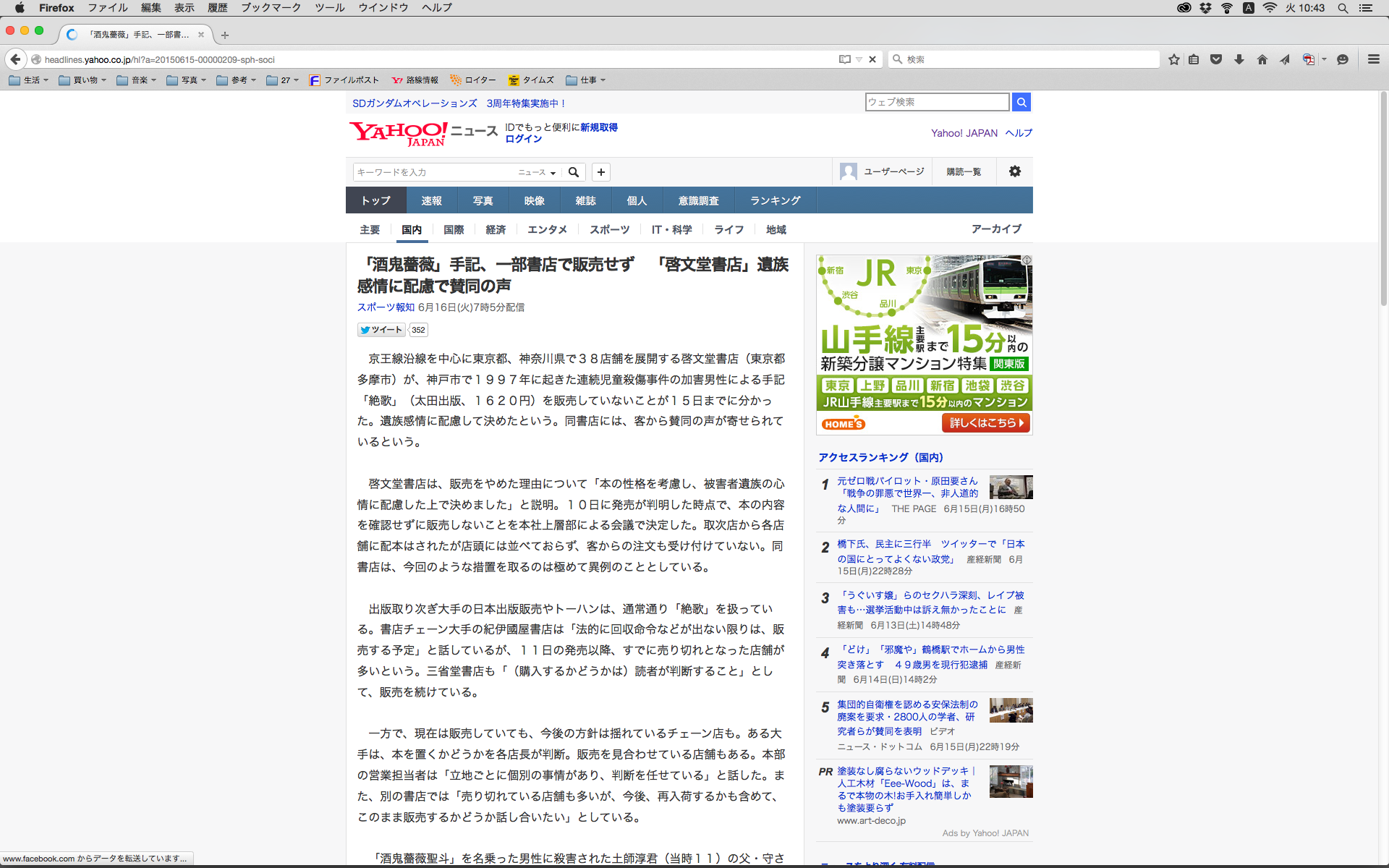Open the Firefox downloads arrow icon
This screenshot has height=868, width=1389.
point(1239,59)
